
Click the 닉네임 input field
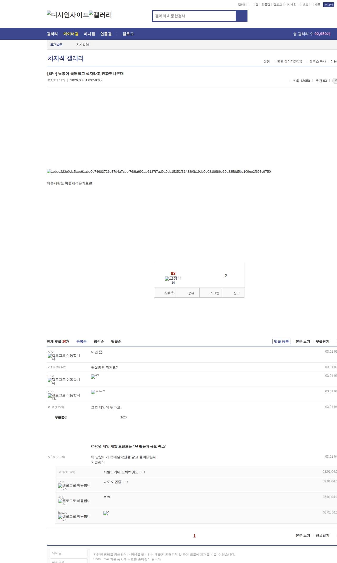tap(69, 553)
